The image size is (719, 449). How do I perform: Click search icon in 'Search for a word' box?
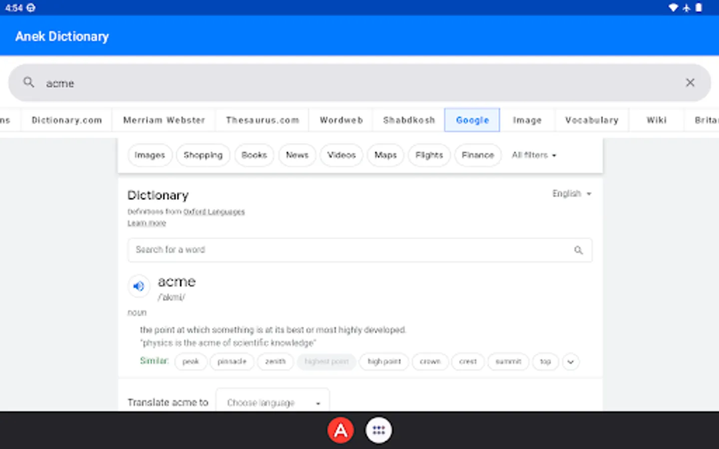tap(578, 250)
